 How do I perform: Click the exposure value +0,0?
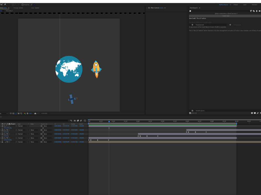(30, 113)
